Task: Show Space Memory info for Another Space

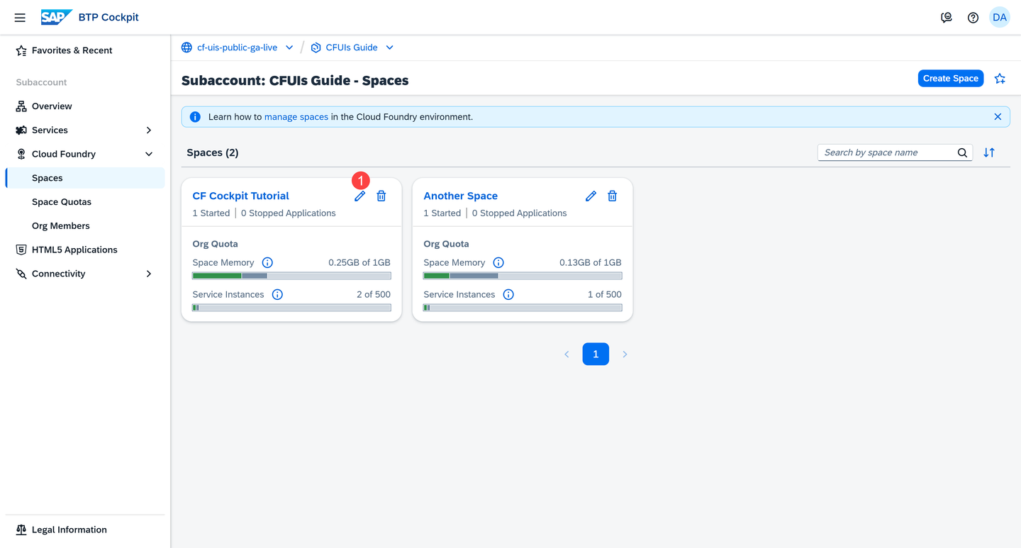Action: 498,262
